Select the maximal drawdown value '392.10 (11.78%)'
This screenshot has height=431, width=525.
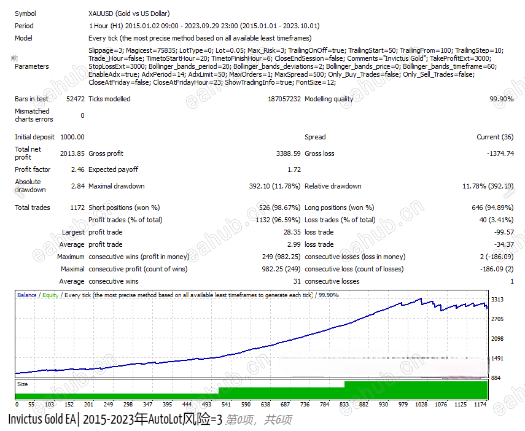274,186
